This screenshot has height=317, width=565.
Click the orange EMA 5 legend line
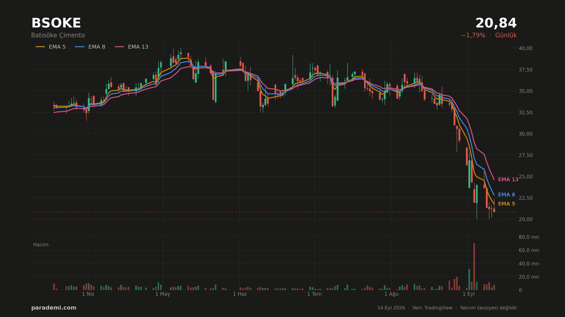click(x=40, y=47)
